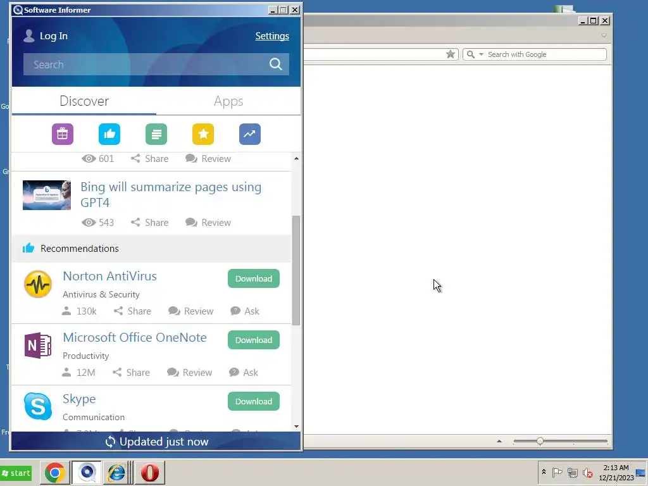Viewport: 648px width, 486px height.
Task: Click the show desktop icon at taskbar end
Action: click(x=640, y=473)
